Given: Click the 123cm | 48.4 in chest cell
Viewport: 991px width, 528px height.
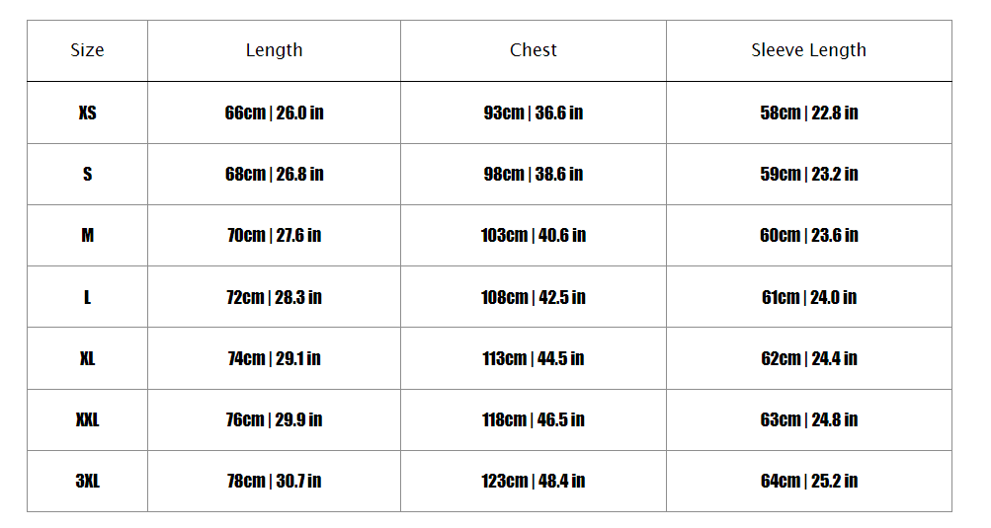Looking at the screenshot, I should coord(534,481).
